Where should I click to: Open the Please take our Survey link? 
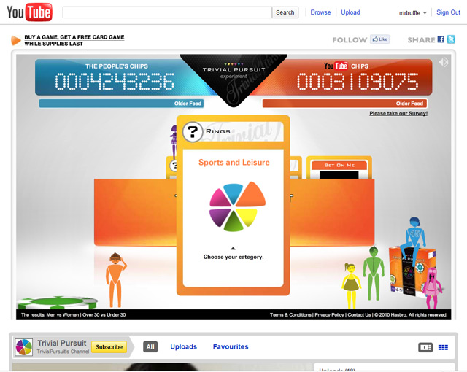398,113
